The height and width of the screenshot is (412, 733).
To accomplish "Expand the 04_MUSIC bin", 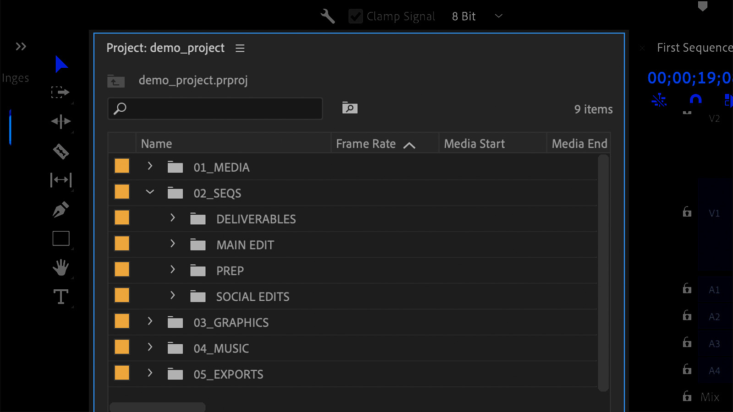I will 150,347.
